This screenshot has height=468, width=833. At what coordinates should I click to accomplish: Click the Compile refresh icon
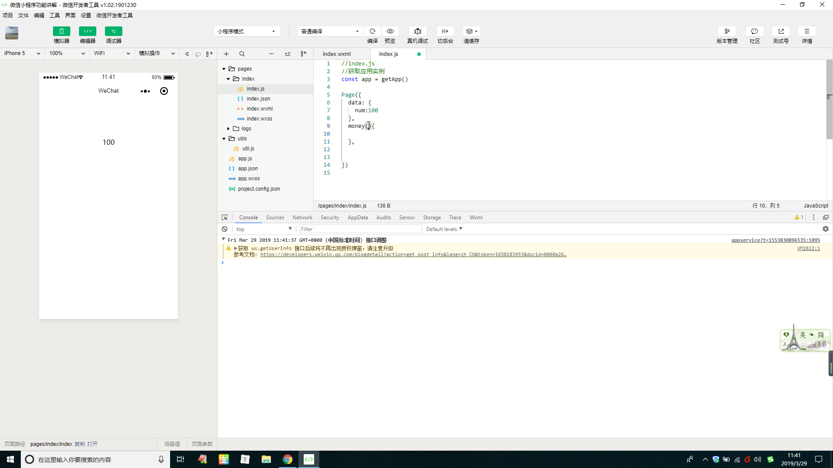coord(372,31)
